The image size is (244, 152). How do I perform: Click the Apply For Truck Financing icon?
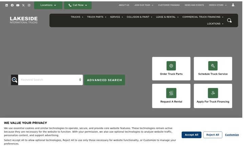[x=213, y=93]
